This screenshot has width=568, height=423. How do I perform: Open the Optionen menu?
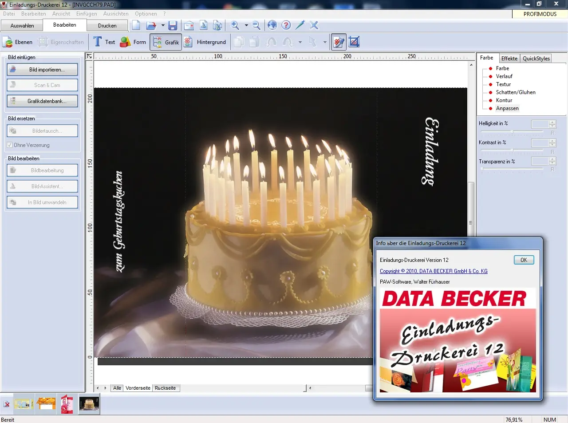[x=146, y=14]
